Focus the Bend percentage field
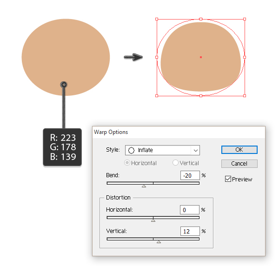This screenshot has height=273, width=279. [190, 175]
